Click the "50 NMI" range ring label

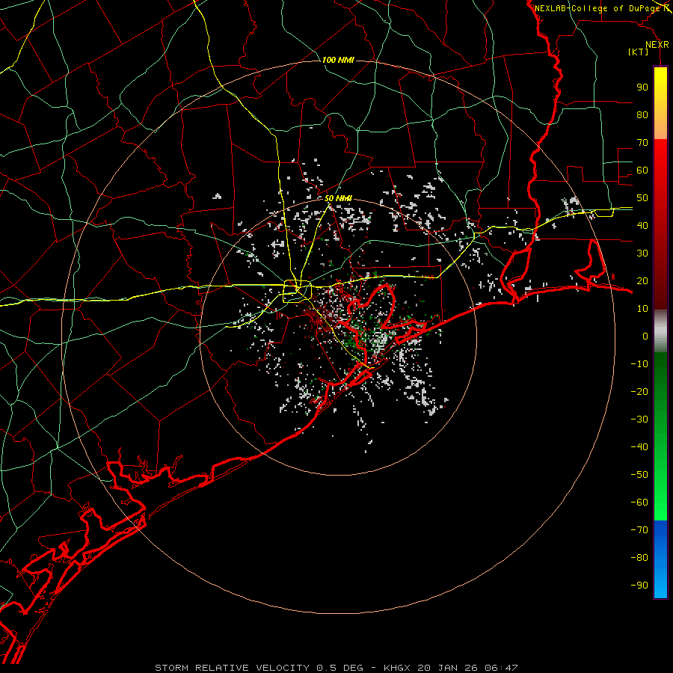[338, 198]
